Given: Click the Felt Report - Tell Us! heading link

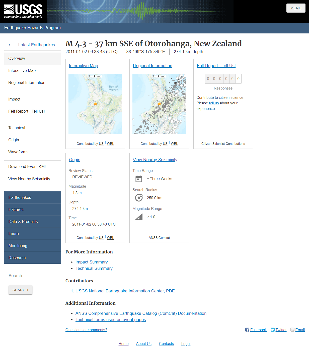Looking at the screenshot, I should [216, 66].
